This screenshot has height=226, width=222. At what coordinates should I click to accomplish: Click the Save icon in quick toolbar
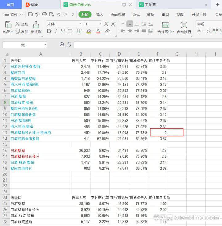tap(31, 15)
